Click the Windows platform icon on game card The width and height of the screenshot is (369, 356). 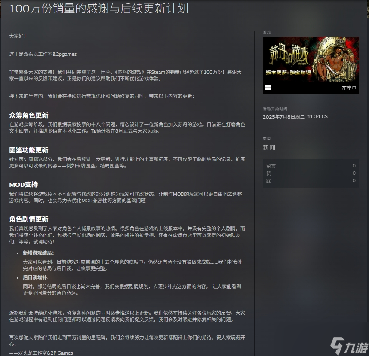(268, 88)
